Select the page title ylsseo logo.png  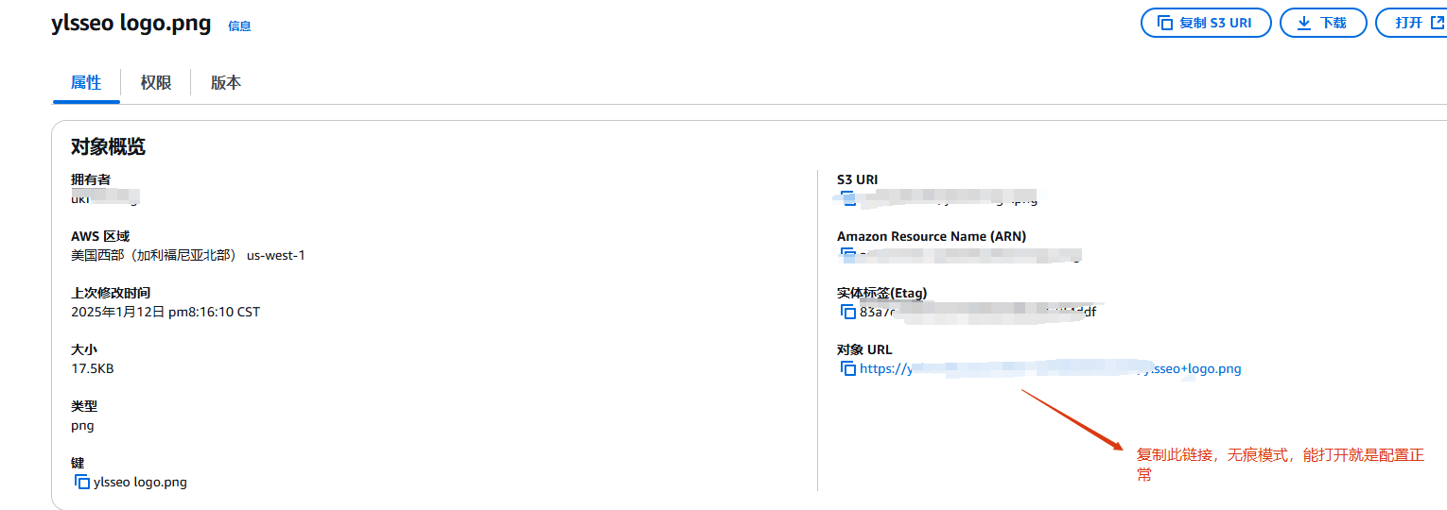point(131,24)
